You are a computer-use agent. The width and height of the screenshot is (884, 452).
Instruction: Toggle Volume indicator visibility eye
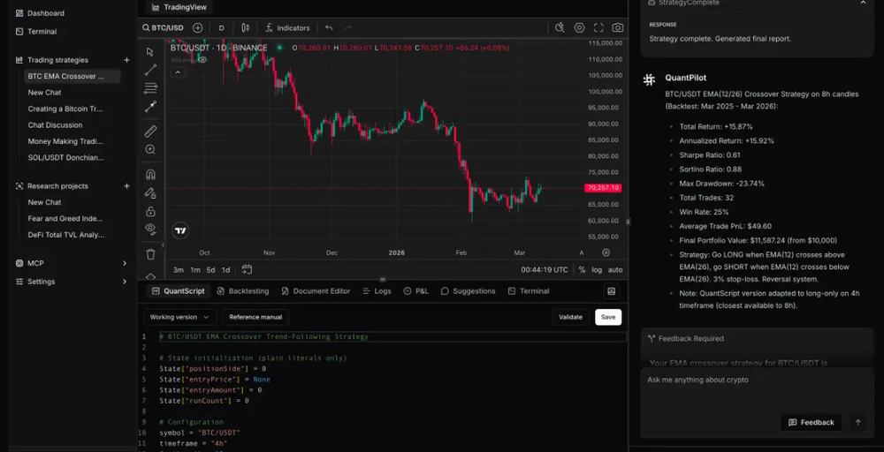[202, 59]
